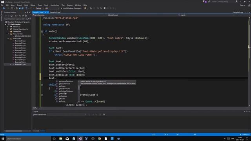The height and width of the screenshot is (141, 251).
Task: Open the Architecture menu
Action: (55, 5)
